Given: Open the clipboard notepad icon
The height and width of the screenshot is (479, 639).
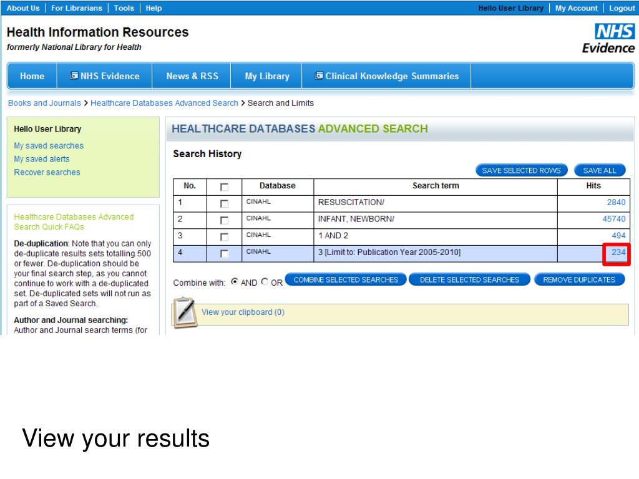Looking at the screenshot, I should (184, 312).
